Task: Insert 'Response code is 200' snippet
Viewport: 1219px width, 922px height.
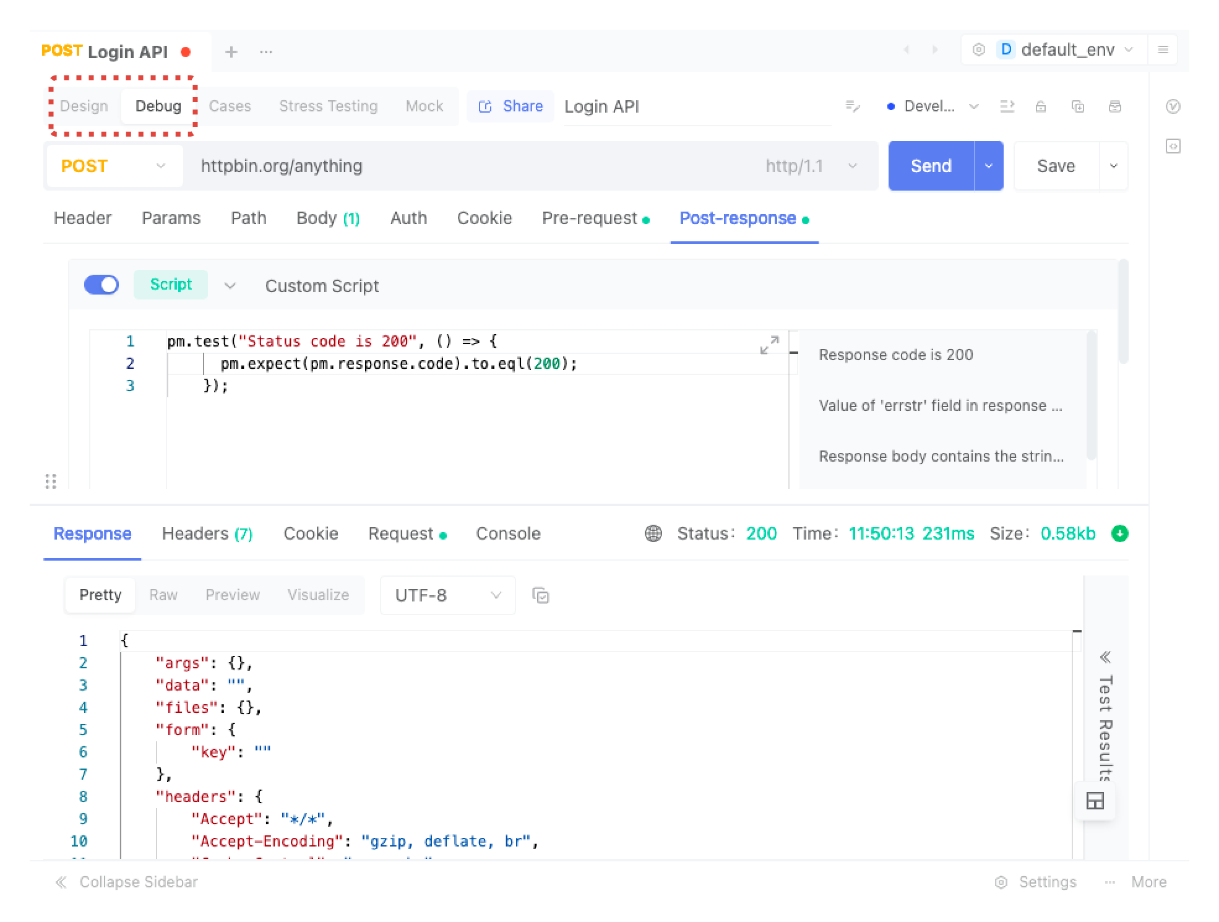Action: 896,355
